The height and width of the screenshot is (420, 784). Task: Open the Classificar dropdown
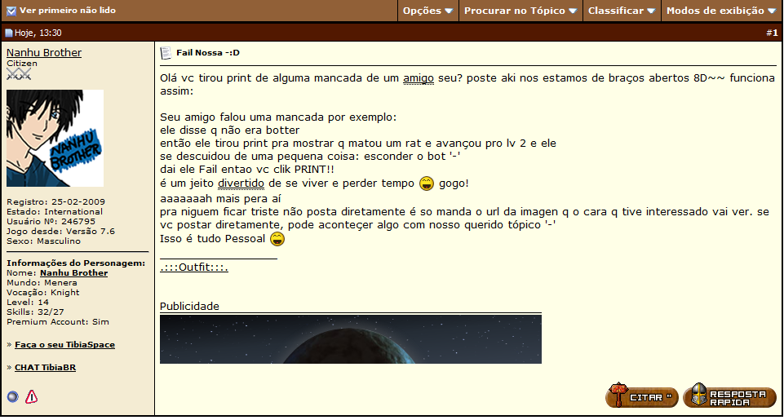tap(621, 11)
